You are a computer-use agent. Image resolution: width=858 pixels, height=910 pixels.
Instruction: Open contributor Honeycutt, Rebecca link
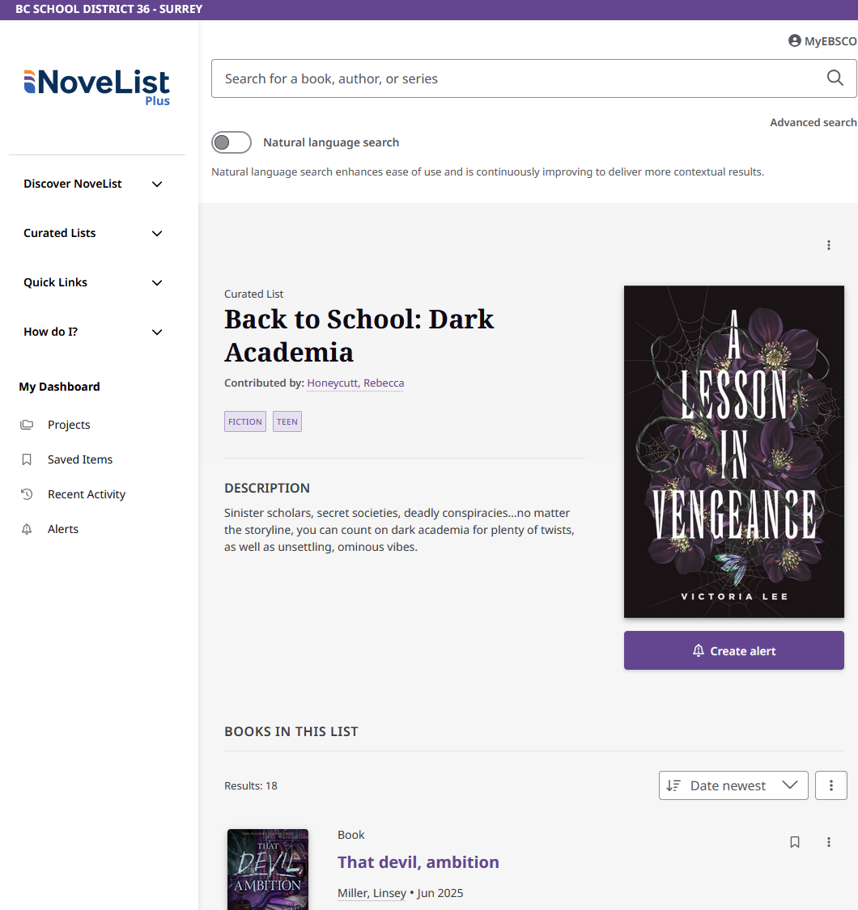(x=355, y=383)
